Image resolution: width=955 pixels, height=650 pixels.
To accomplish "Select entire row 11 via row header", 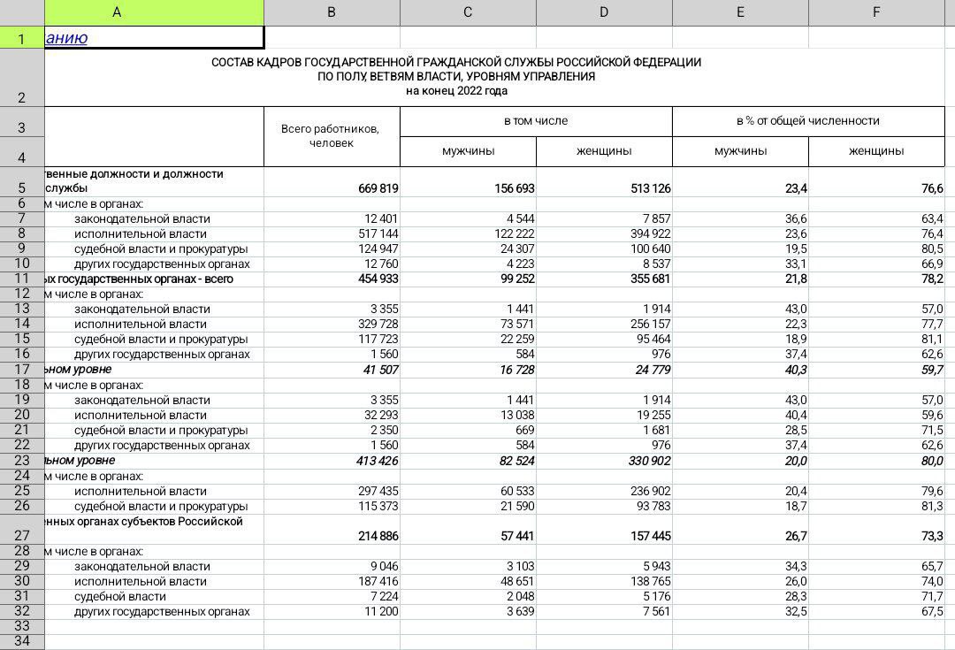I will pos(22,279).
